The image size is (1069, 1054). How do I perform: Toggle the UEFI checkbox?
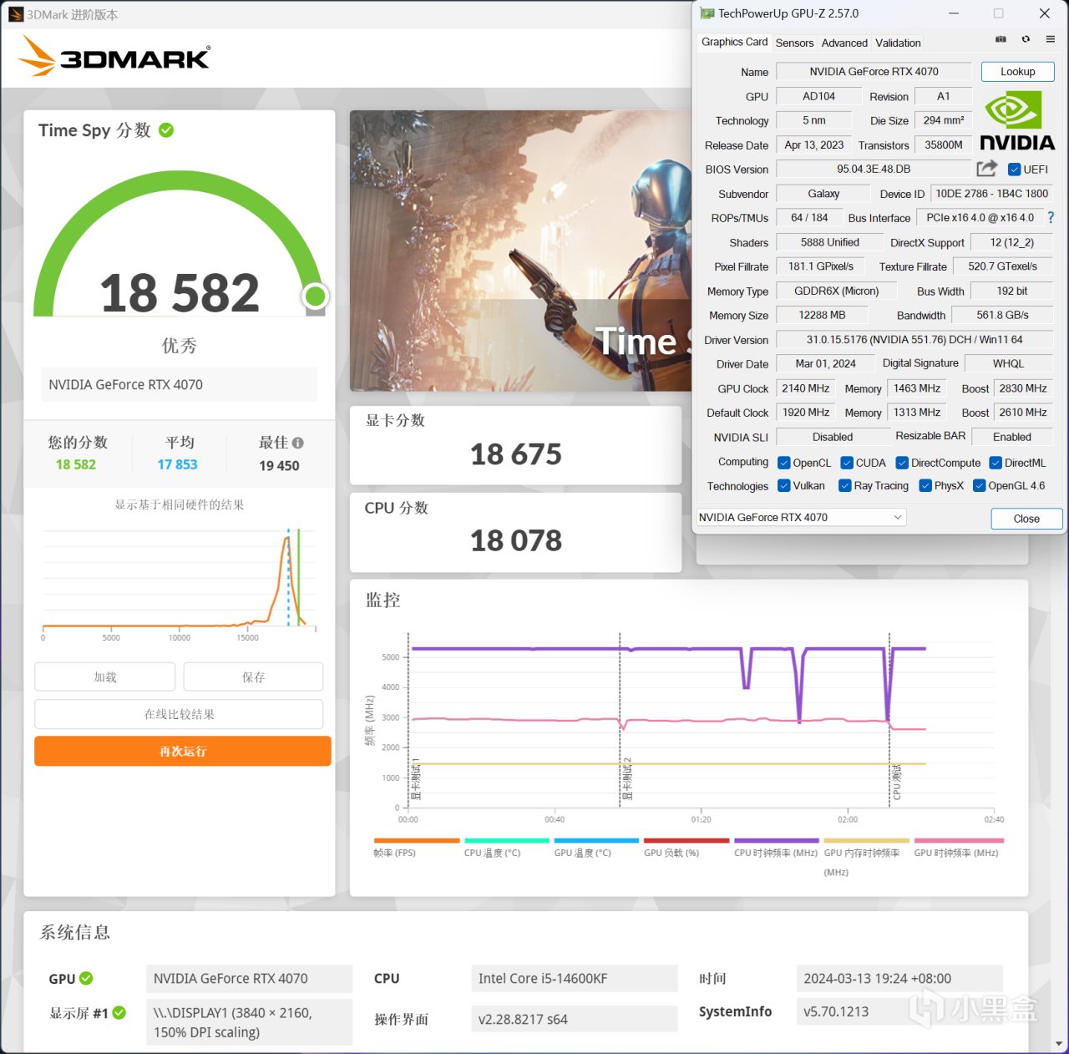1015,170
